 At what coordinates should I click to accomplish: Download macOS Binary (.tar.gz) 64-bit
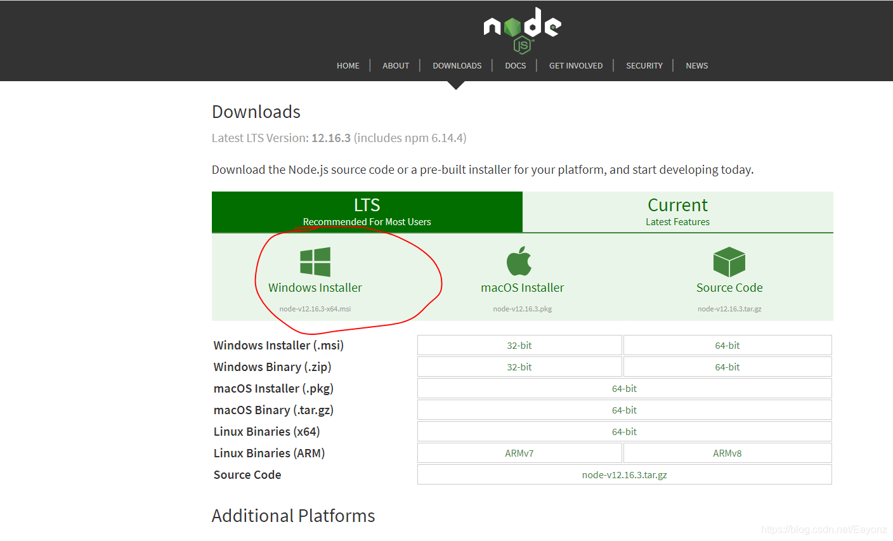[625, 410]
